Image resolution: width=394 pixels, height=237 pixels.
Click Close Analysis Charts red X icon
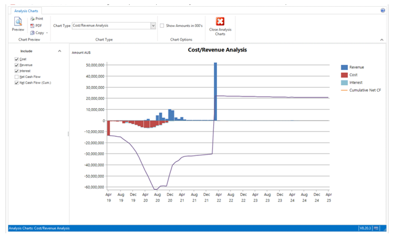(220, 21)
